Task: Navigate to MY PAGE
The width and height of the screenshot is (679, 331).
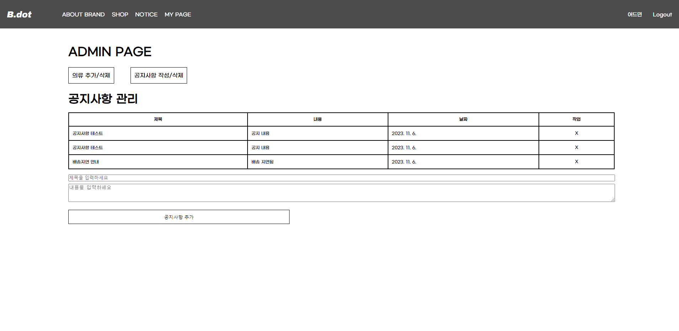Action: point(178,15)
